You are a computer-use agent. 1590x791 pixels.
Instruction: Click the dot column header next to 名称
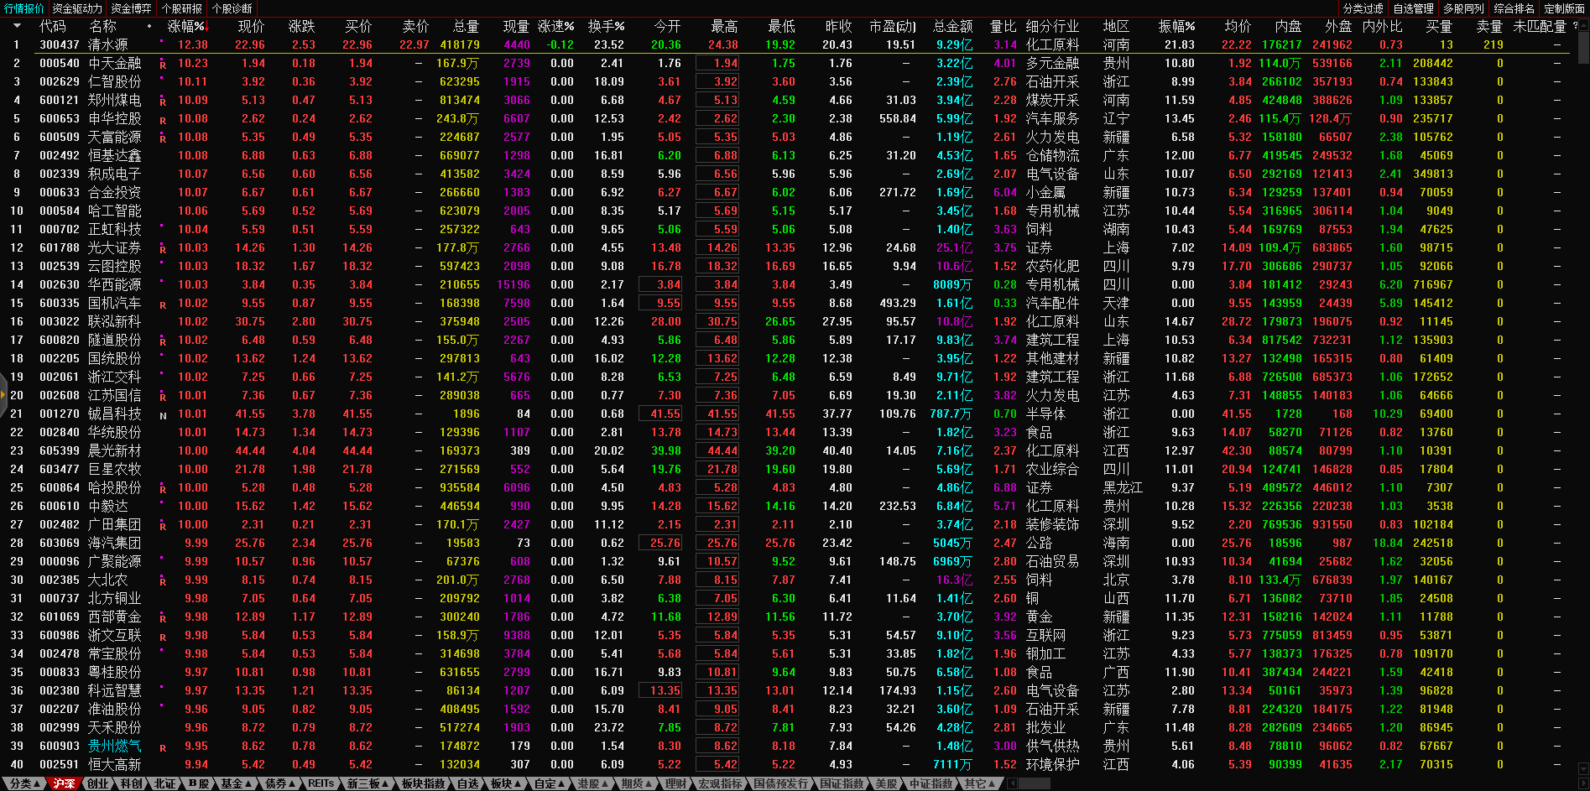click(x=149, y=26)
